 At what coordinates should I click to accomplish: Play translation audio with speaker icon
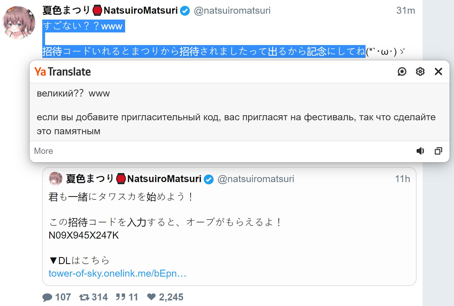[x=420, y=151]
